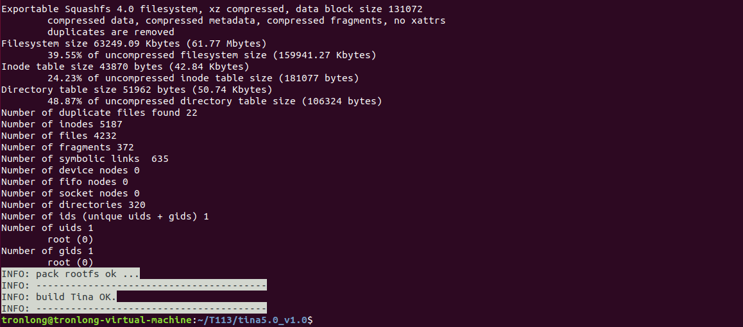Click the 'duplicates are removed' line
Viewport: 743px width, 327px height.
111,32
